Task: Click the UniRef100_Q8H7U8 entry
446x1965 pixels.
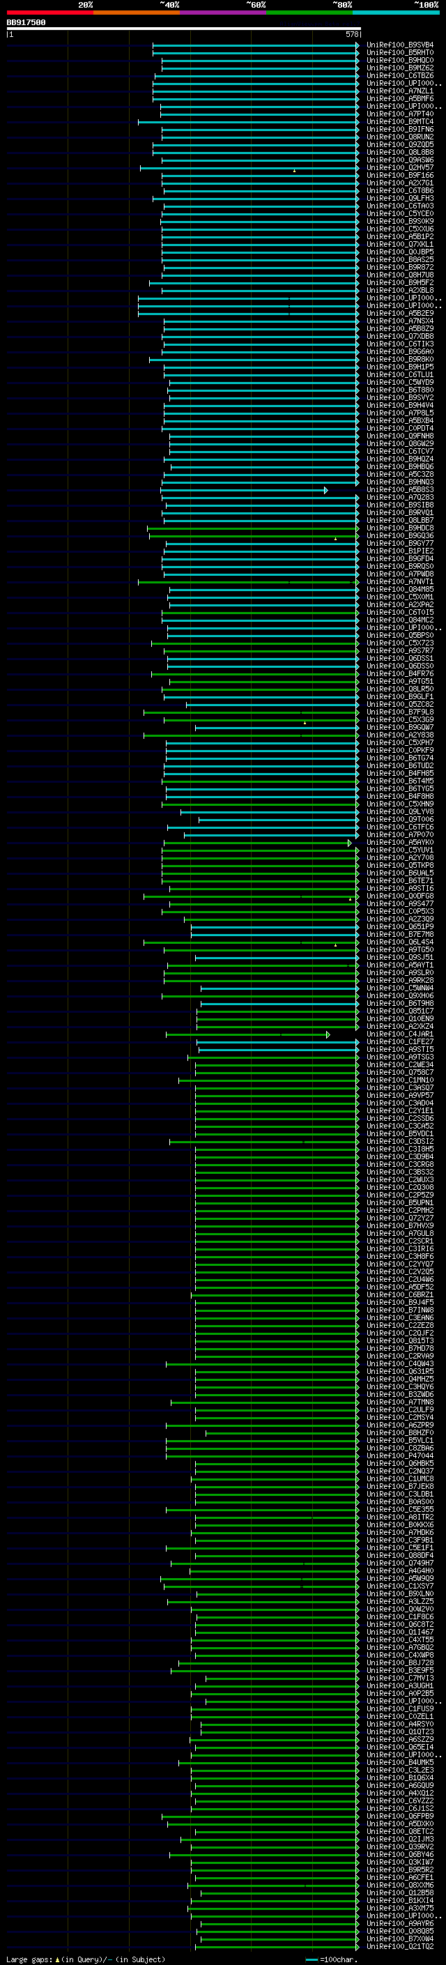Action: point(400,275)
